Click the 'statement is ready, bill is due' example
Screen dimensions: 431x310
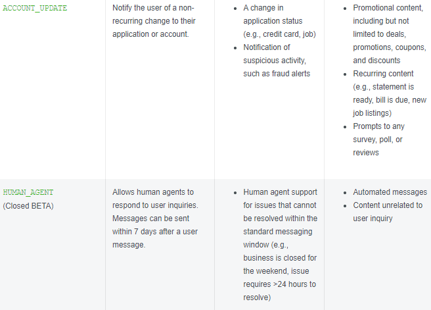(389, 93)
